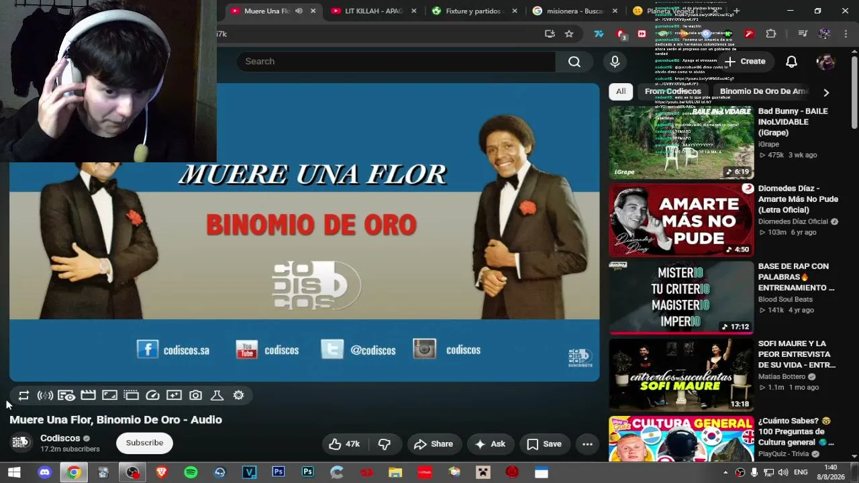The width and height of the screenshot is (859, 483).
Task: Click the aspect ratio frame icon
Action: (109, 396)
